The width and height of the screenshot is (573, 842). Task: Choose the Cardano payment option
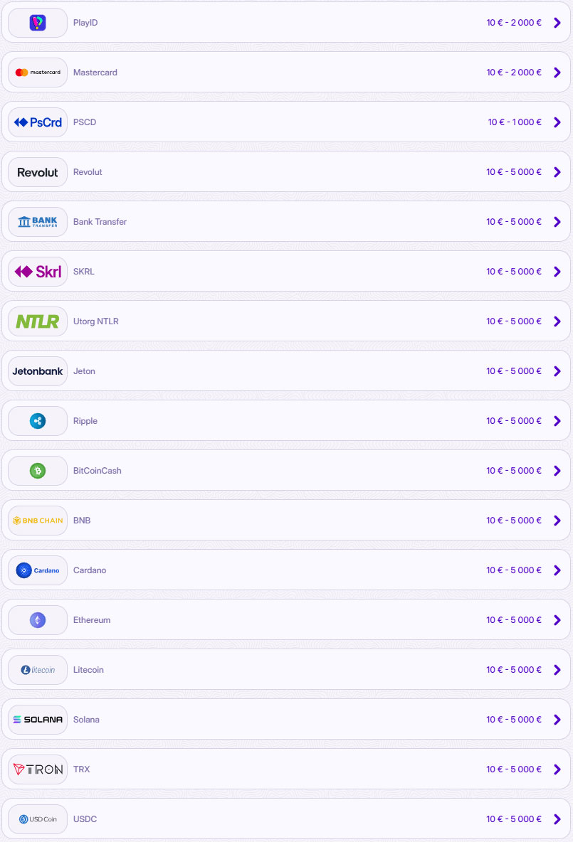pos(286,570)
